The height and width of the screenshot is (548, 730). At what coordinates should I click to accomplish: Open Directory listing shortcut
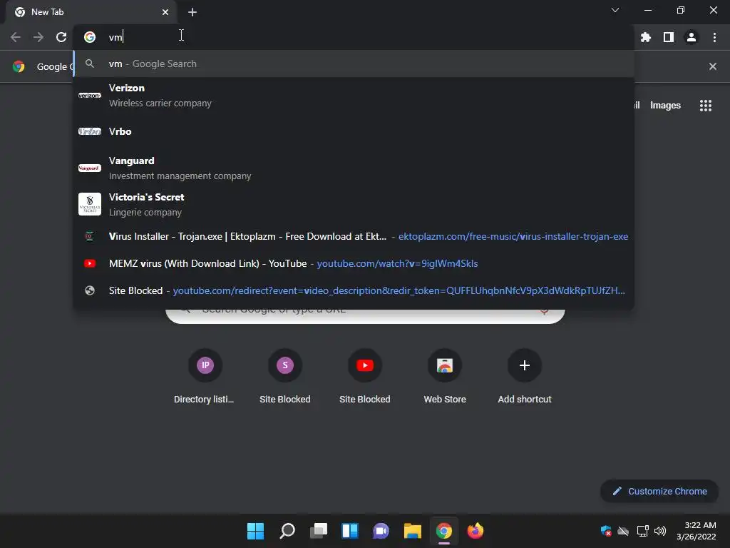click(x=205, y=377)
